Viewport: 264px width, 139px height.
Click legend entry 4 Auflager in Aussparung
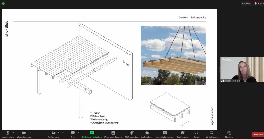pos(104,123)
